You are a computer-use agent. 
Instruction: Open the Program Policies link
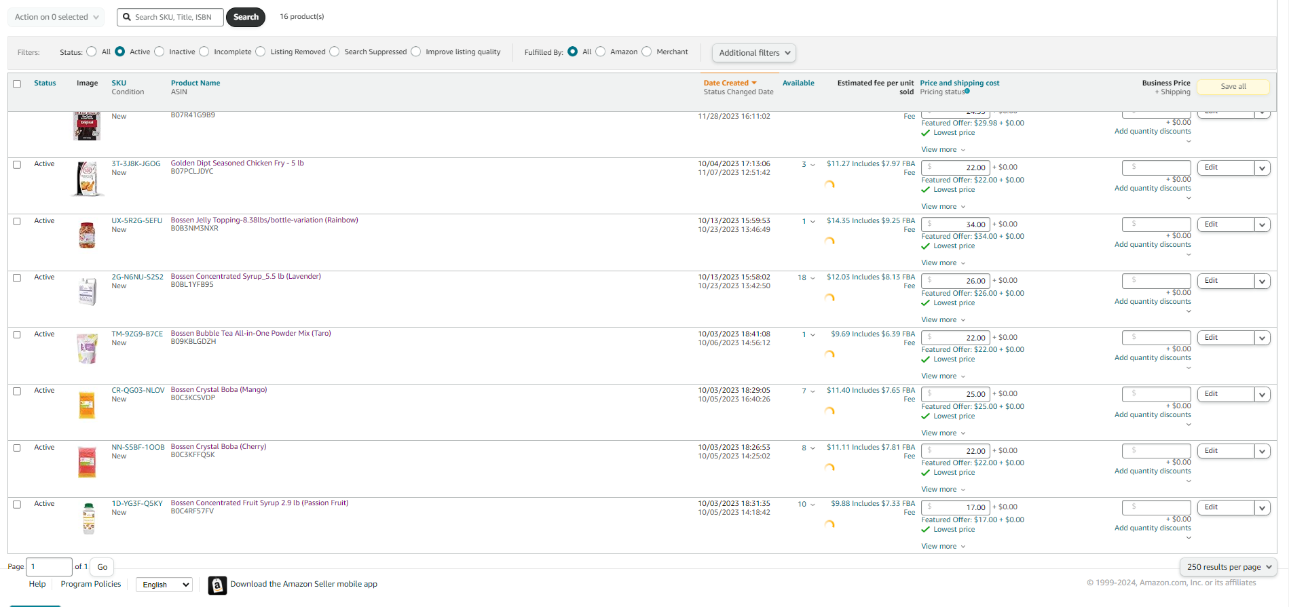[91, 584]
